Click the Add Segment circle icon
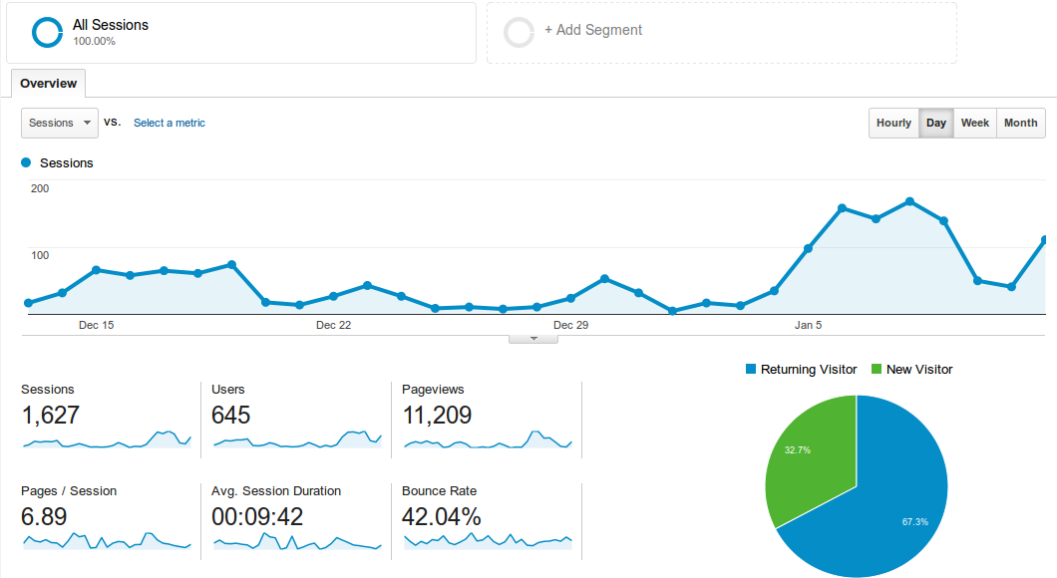 (x=519, y=32)
